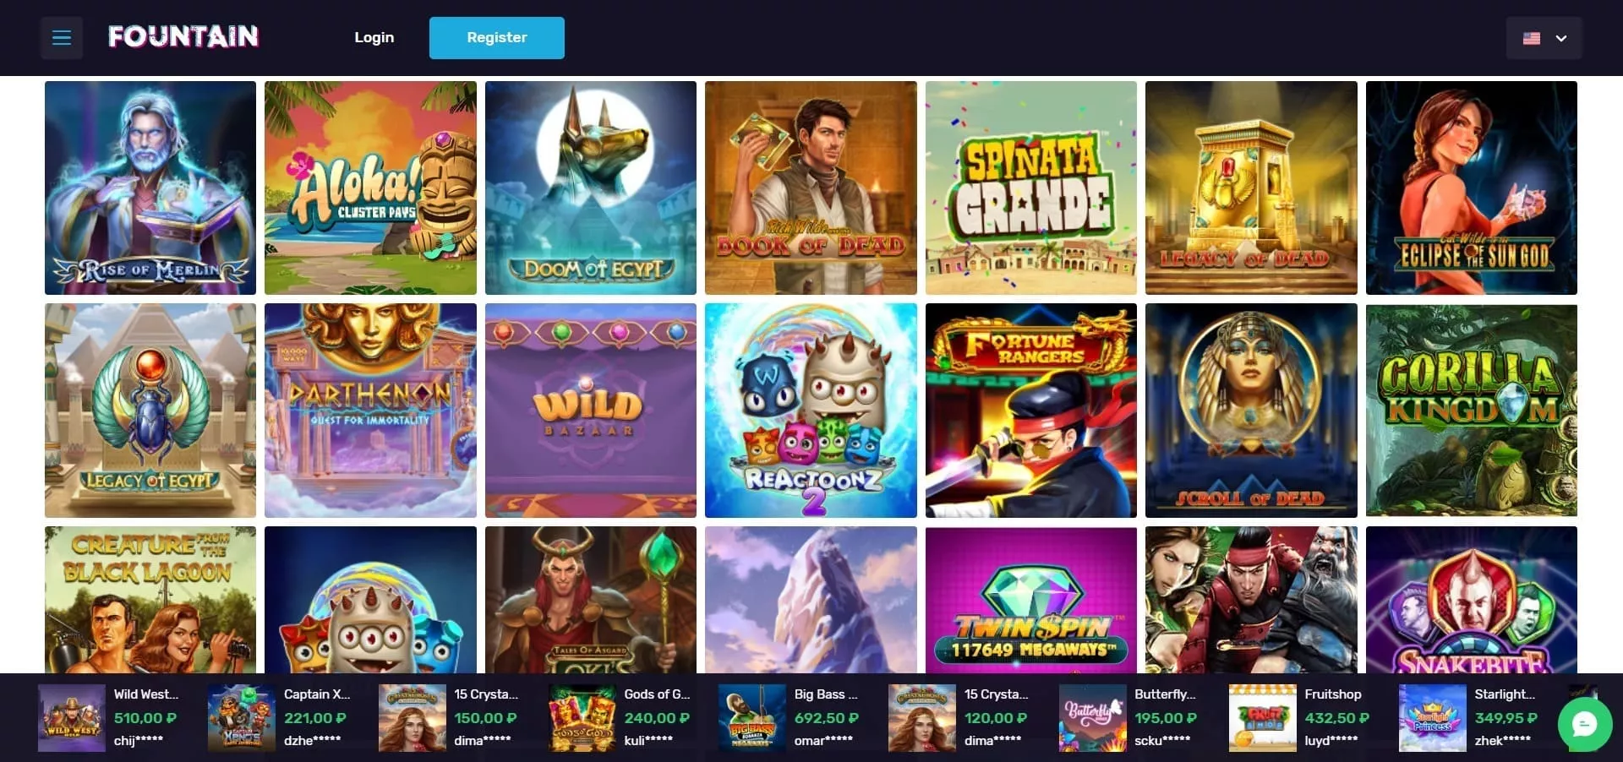Open the Fruitshop winner icon
The image size is (1623, 762).
[x=1263, y=718]
